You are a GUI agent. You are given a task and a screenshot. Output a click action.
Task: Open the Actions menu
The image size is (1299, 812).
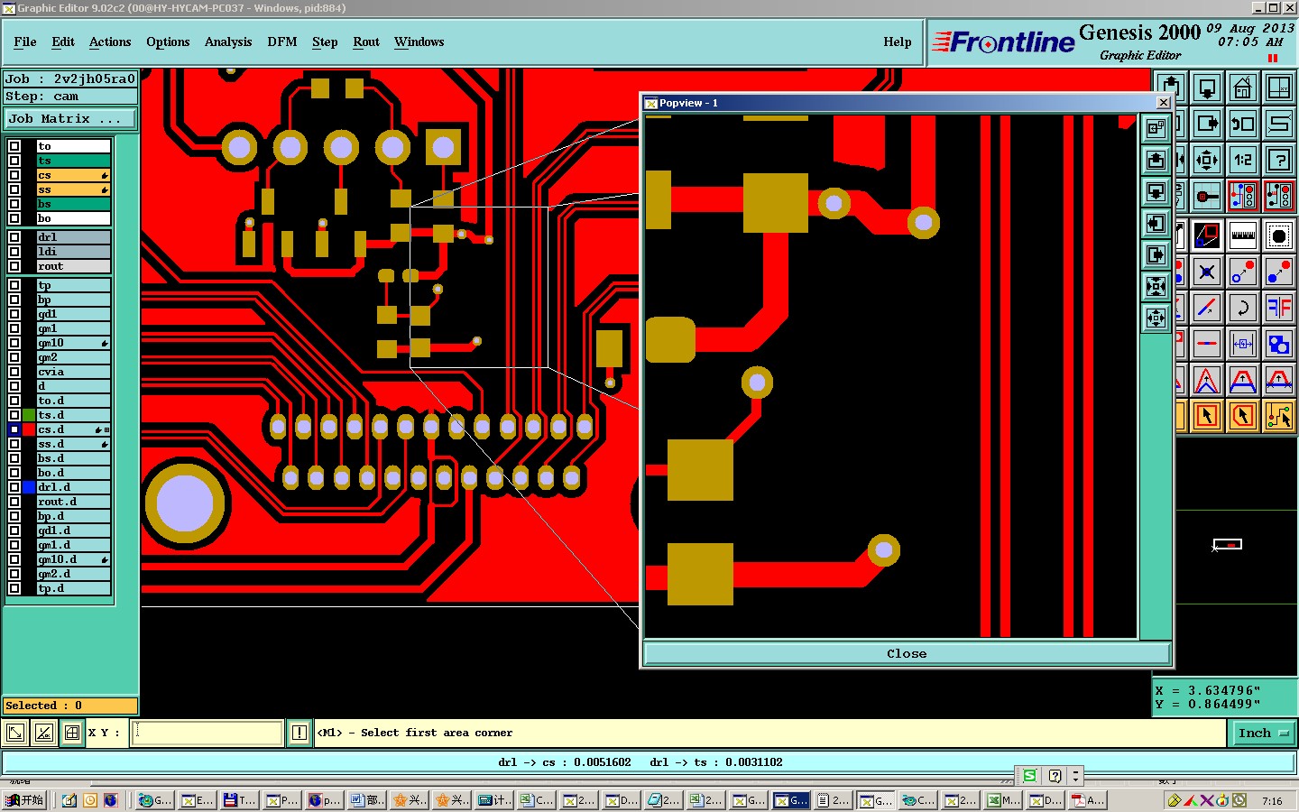coord(110,42)
